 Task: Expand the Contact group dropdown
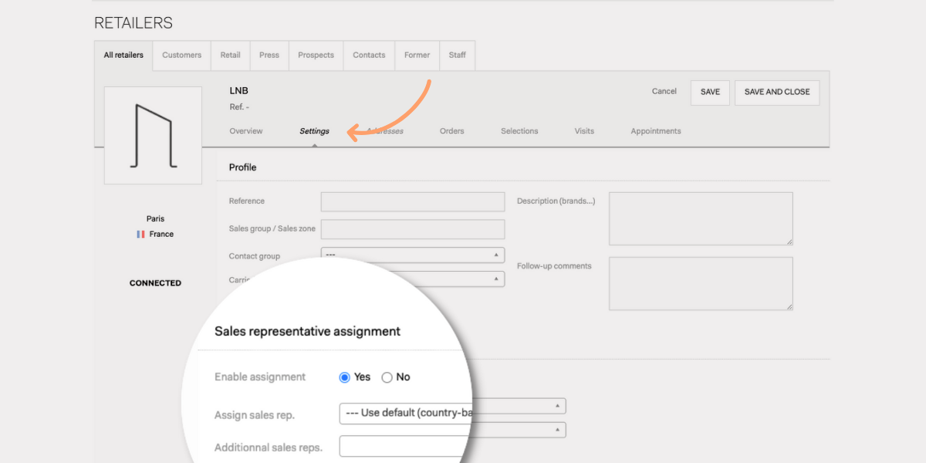412,255
